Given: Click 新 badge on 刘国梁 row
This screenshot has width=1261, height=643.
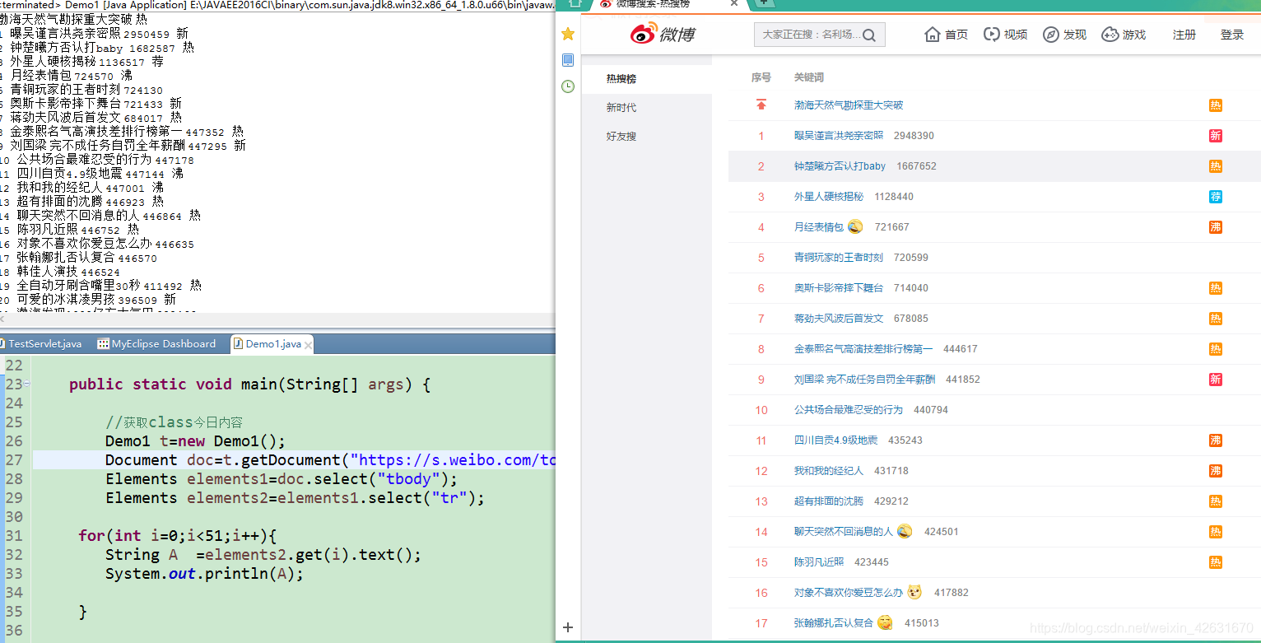Looking at the screenshot, I should pyautogui.click(x=1216, y=380).
